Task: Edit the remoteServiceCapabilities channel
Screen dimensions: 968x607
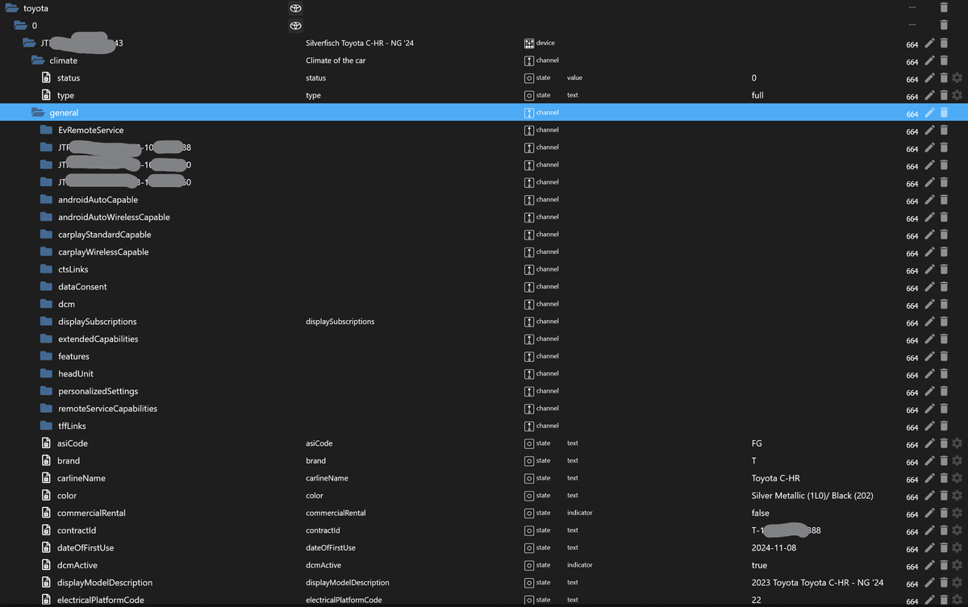Action: (929, 409)
